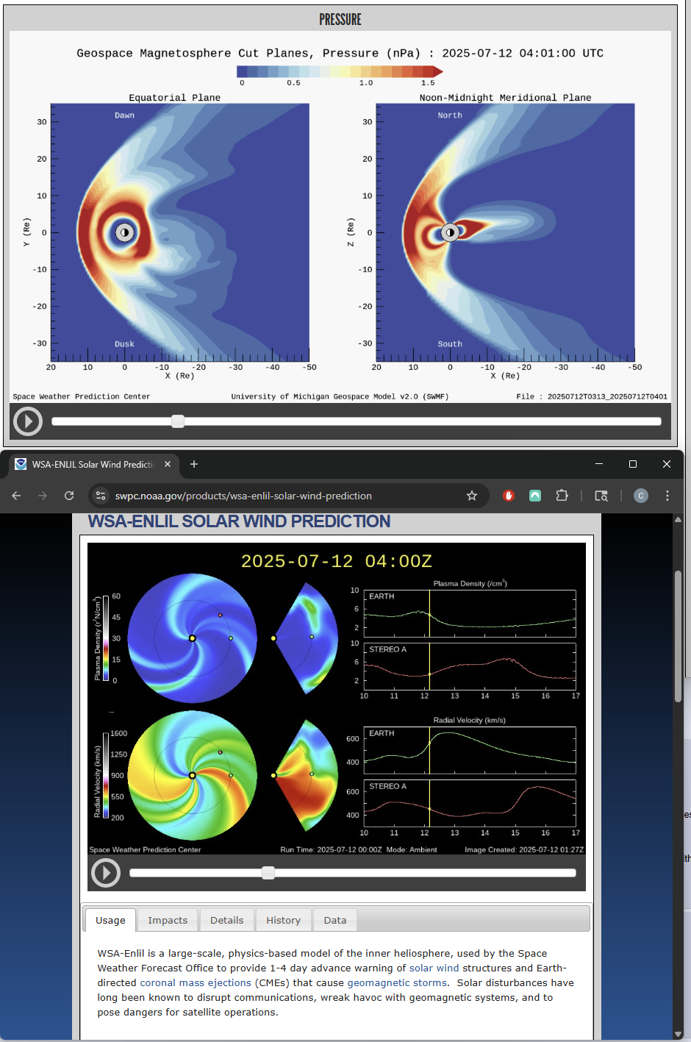Select the WSA-ENLIL Solar Wind Prediction tab
The height and width of the screenshot is (1042, 691).
[93, 465]
